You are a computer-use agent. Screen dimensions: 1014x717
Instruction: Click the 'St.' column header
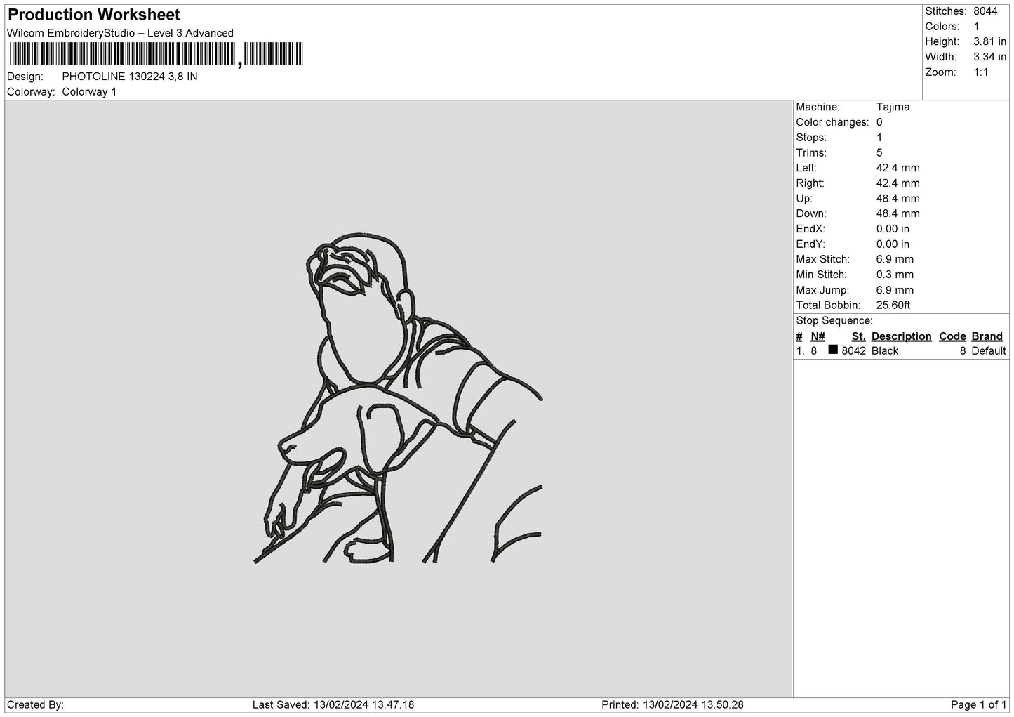858,336
